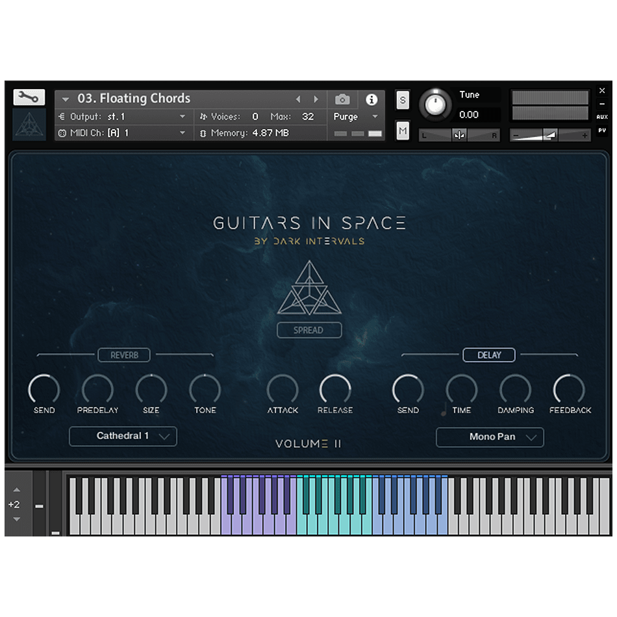Viewport: 617px width, 617px height.
Task: Open the Purge menu
Action: (x=351, y=117)
